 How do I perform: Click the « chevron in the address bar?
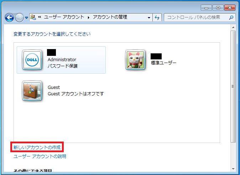40,17
